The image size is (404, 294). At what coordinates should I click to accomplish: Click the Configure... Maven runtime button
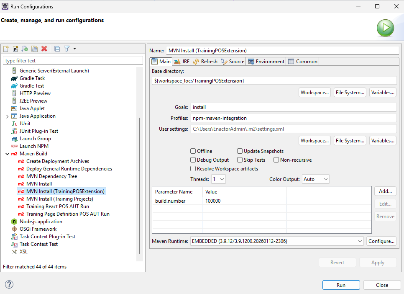(381, 241)
